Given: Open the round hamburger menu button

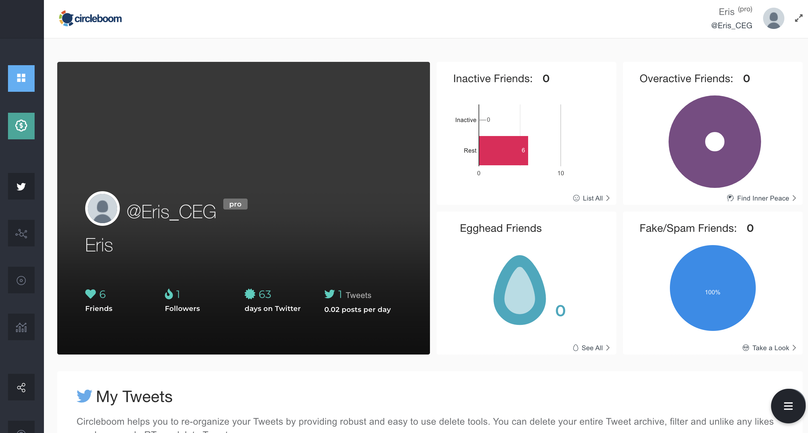Looking at the screenshot, I should click(788, 406).
